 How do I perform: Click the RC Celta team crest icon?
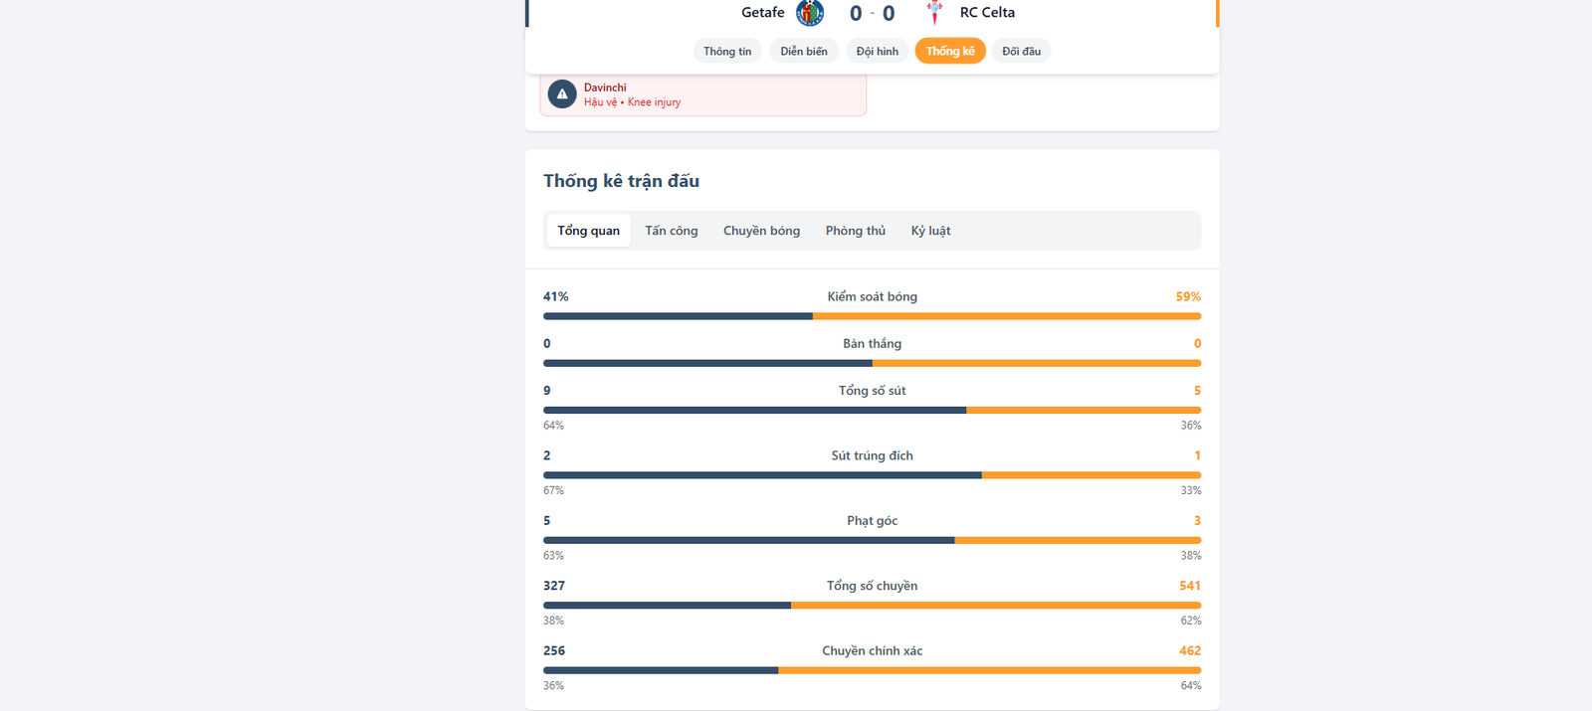coord(934,13)
